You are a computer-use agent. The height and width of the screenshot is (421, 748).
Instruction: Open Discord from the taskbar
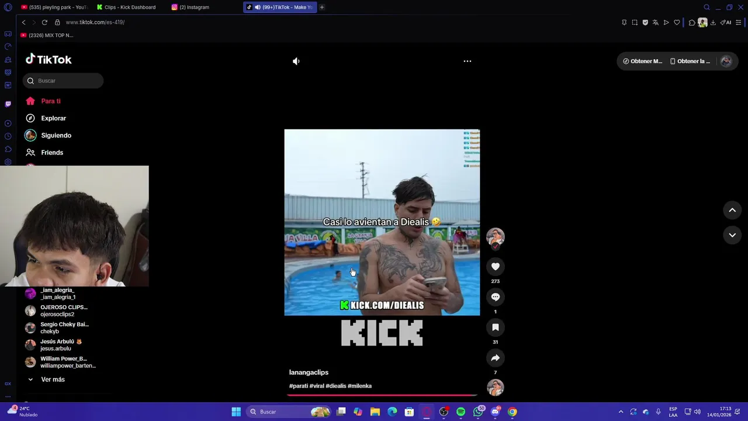pyautogui.click(x=495, y=412)
